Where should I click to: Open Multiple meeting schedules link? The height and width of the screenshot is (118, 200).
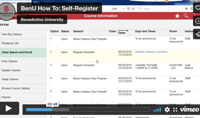point(151,52)
